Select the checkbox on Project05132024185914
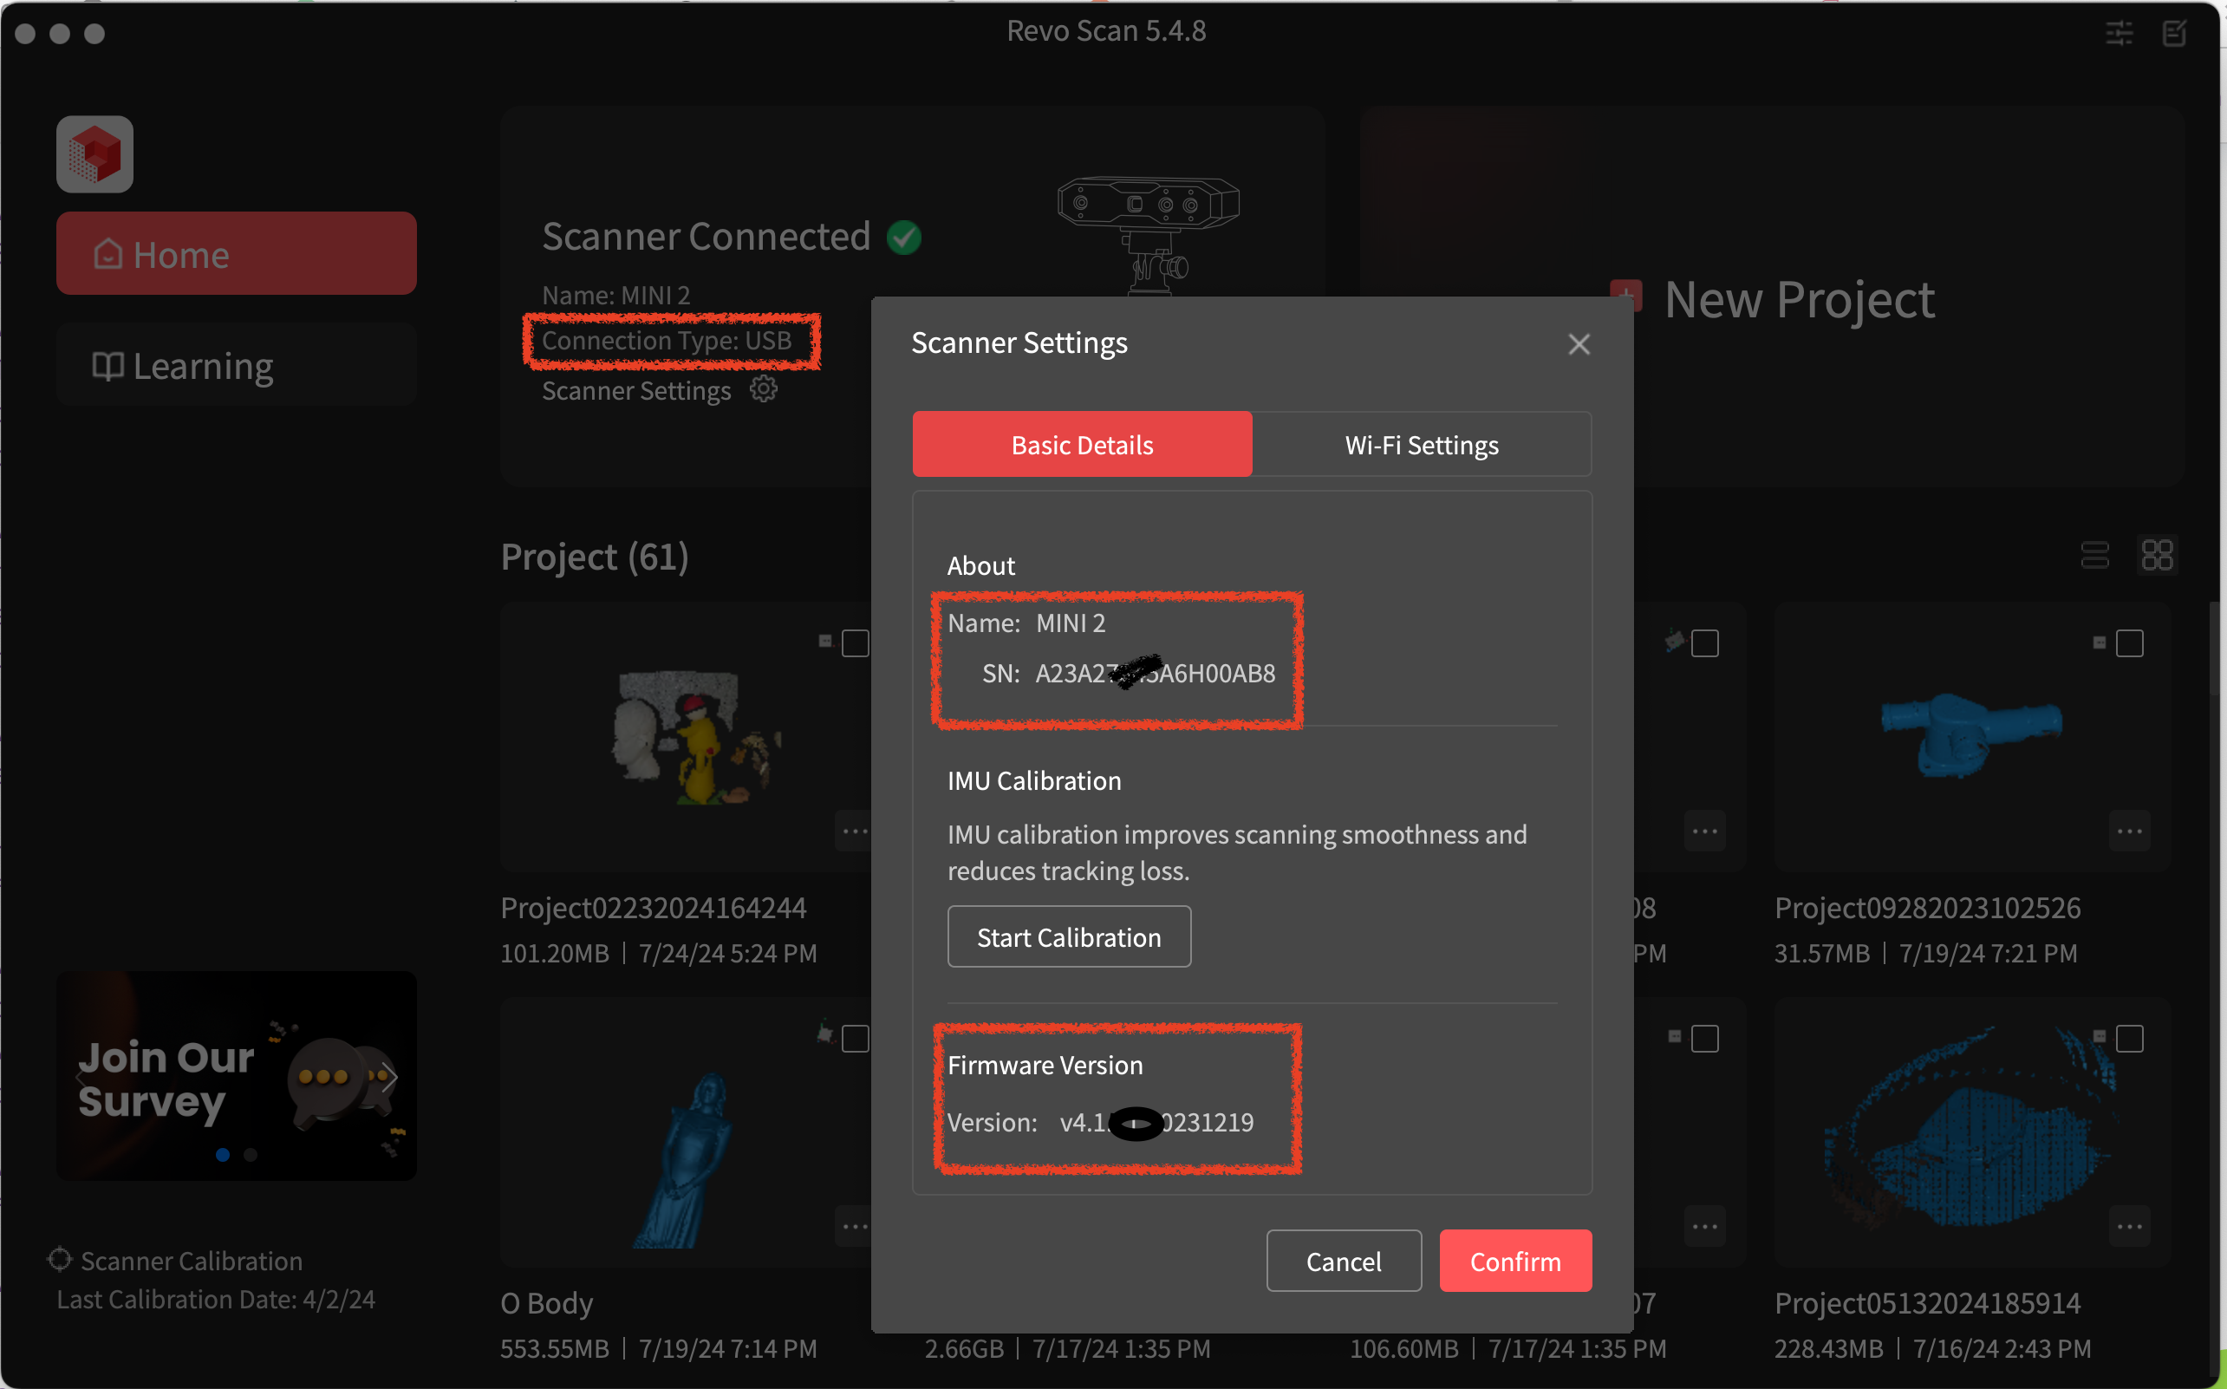 [x=2129, y=1038]
